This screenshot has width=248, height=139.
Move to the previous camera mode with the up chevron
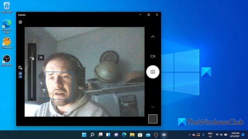pyautogui.click(x=153, y=37)
